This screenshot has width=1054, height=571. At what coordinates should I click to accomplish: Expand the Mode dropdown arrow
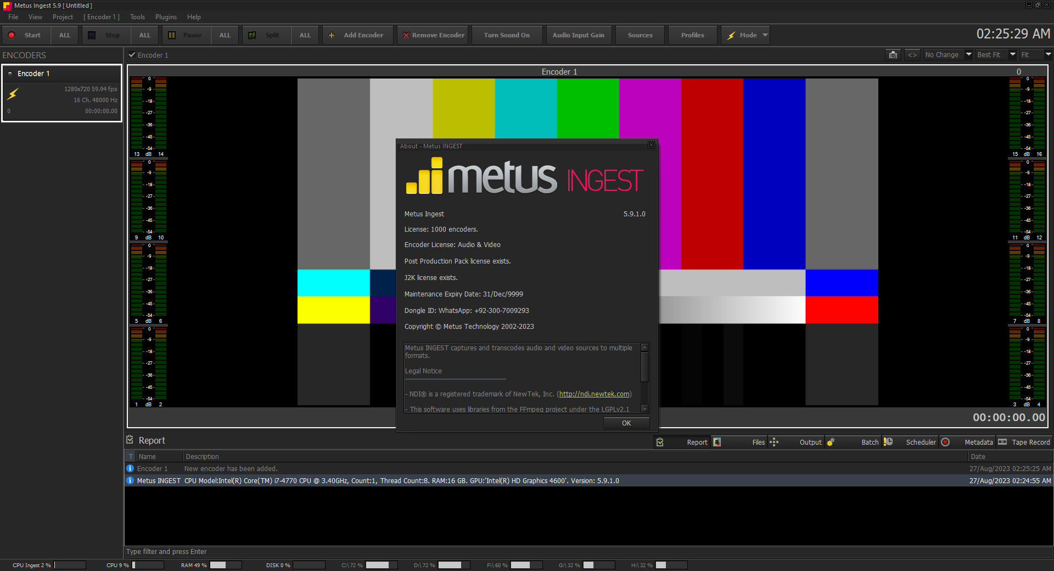pyautogui.click(x=765, y=35)
